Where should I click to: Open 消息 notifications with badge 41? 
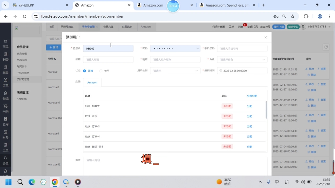(x=241, y=27)
